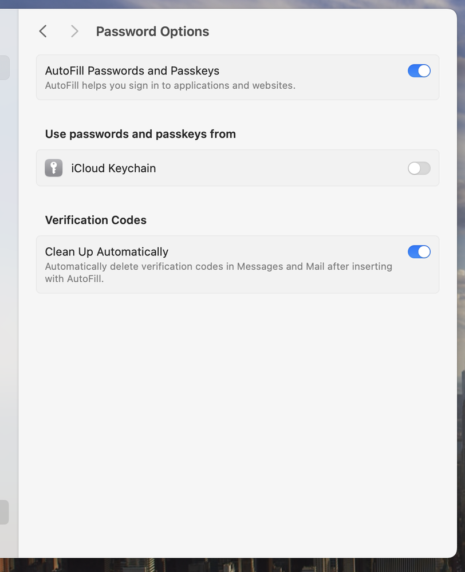Click the Password Options title
The width and height of the screenshot is (465, 572).
click(152, 31)
